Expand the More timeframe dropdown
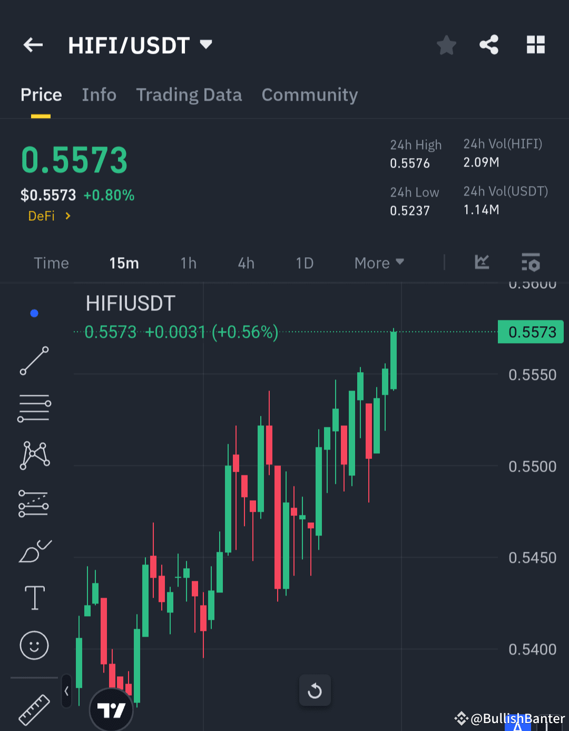Screen dimensions: 569x731 (378, 262)
